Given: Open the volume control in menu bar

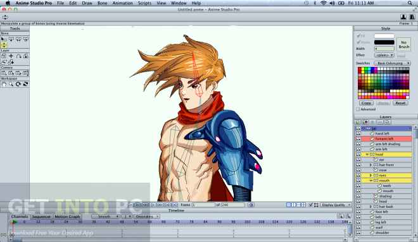Looking at the screenshot, I should point(332,3).
